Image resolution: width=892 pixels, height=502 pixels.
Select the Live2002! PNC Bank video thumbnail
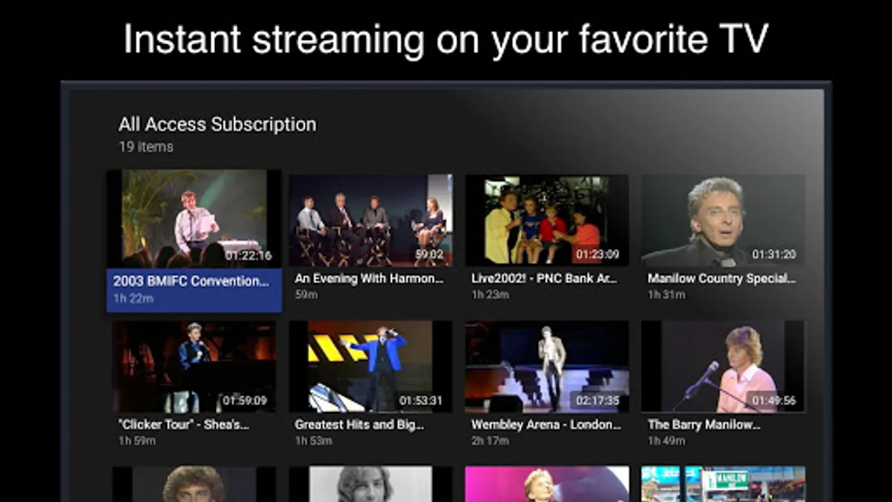pyautogui.click(x=547, y=220)
